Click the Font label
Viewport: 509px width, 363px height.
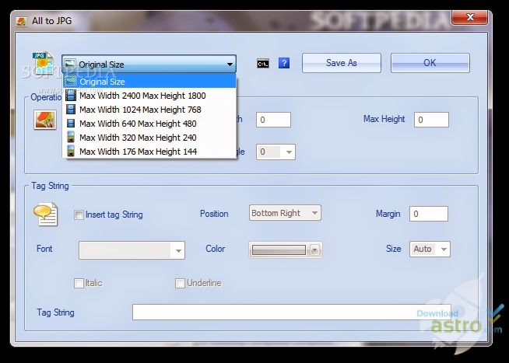click(x=44, y=249)
